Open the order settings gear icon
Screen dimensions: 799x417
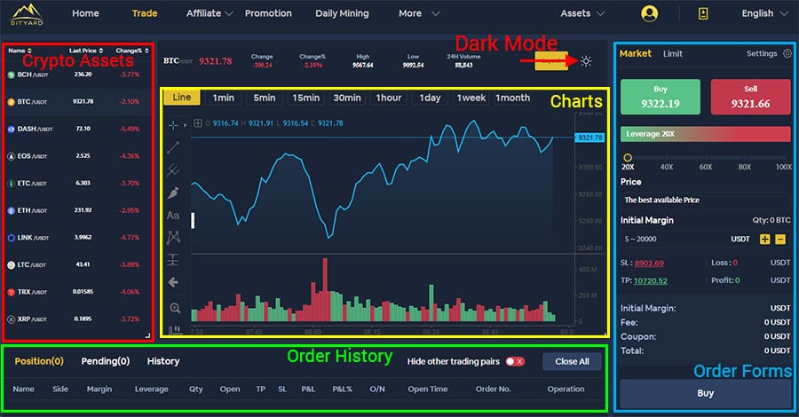click(787, 54)
